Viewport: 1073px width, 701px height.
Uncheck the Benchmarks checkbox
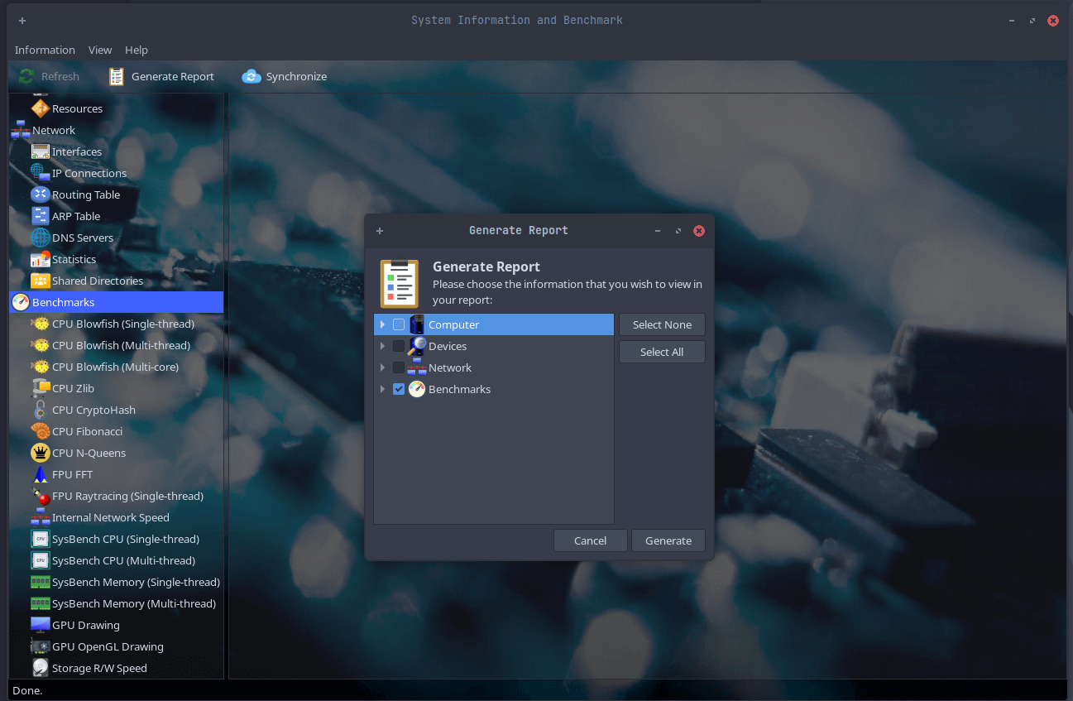pyautogui.click(x=399, y=389)
